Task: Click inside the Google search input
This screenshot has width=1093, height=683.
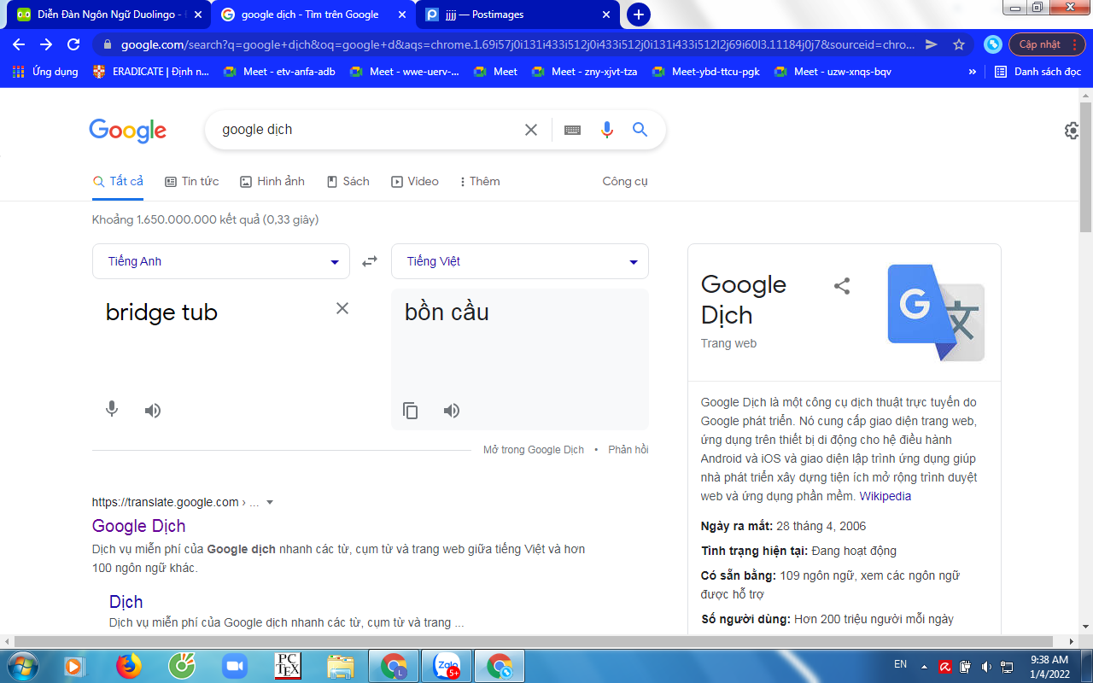Action: coord(367,130)
